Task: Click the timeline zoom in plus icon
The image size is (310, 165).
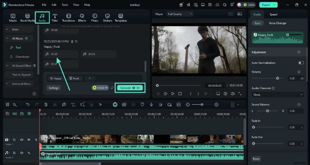Action: tap(216, 105)
